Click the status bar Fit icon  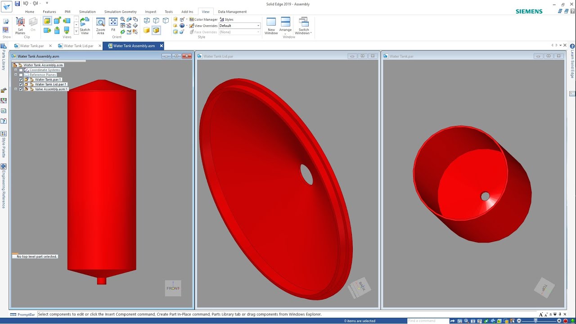[x=473, y=321]
